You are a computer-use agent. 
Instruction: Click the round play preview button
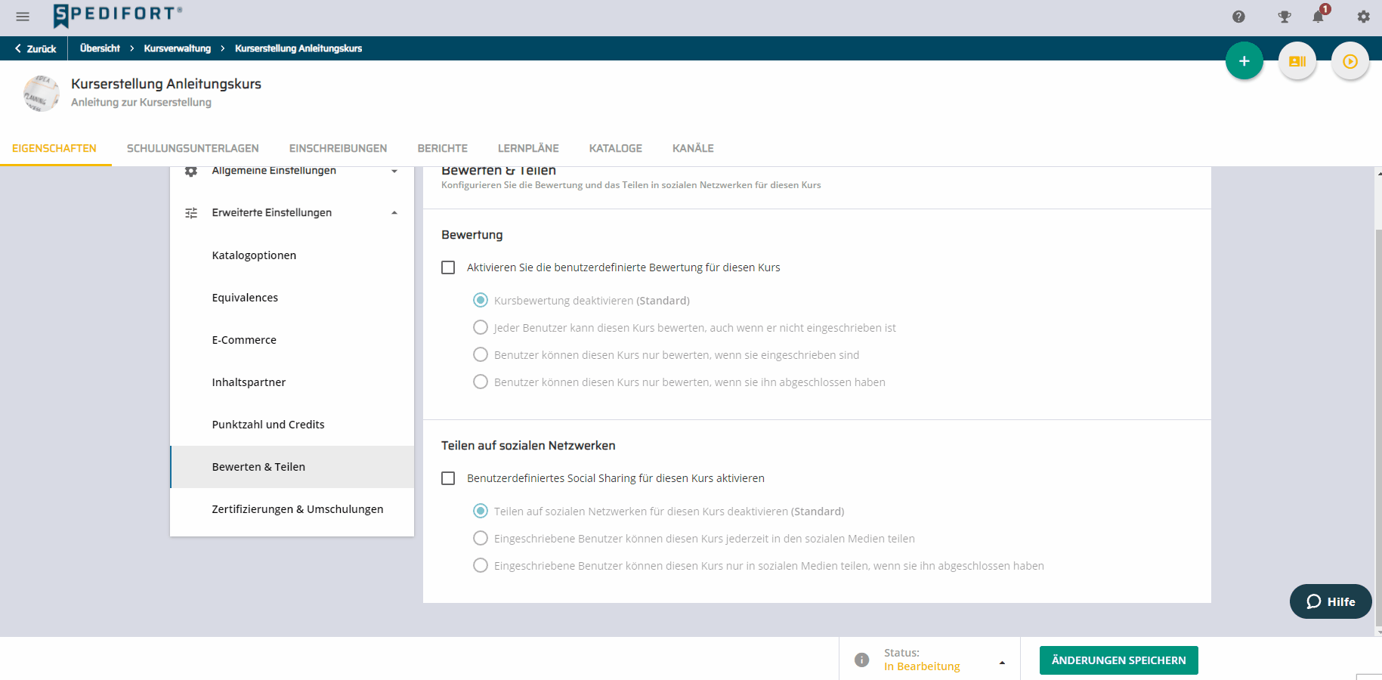click(1350, 61)
